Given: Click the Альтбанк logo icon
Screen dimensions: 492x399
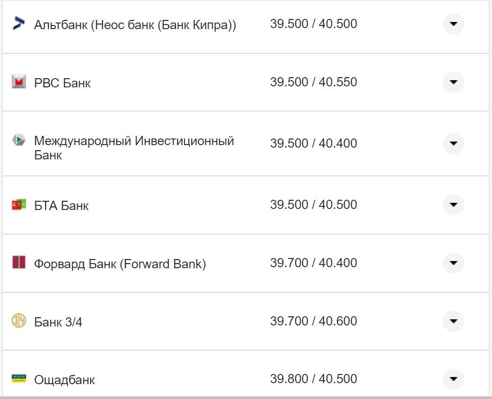Looking at the screenshot, I should 18,23.
